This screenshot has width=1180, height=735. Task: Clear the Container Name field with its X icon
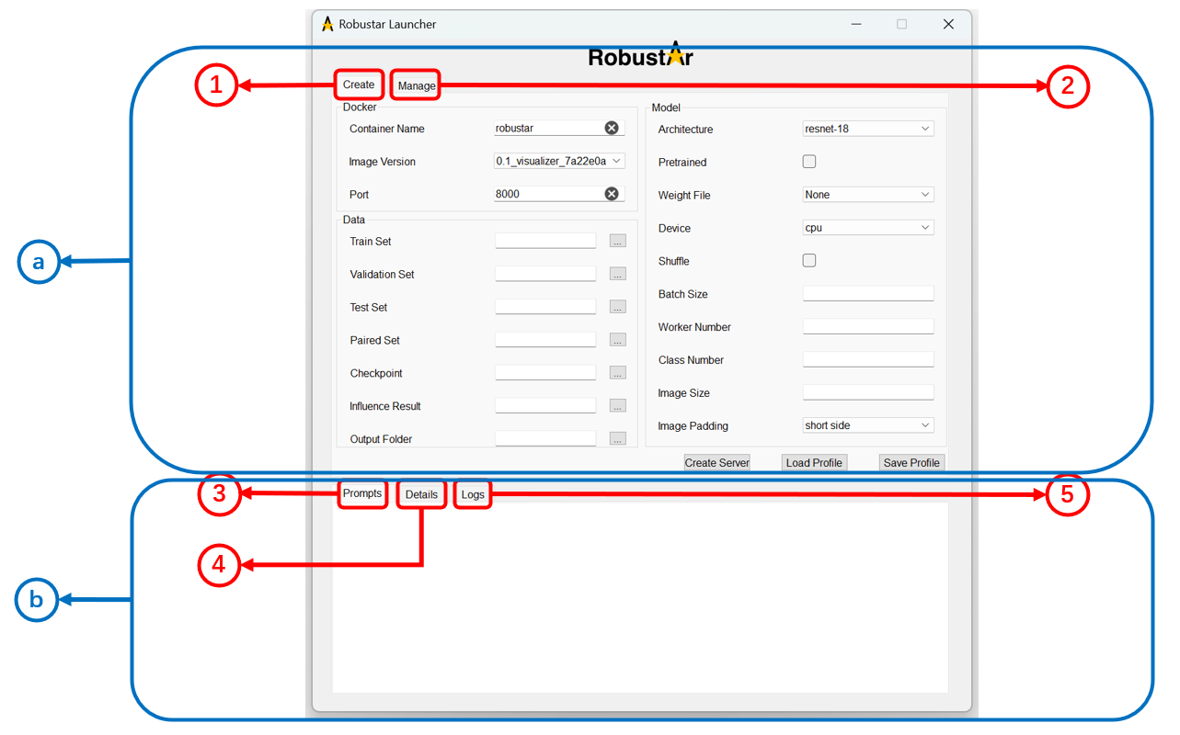[x=612, y=128]
